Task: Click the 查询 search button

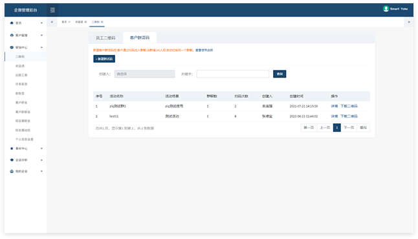Action: (280, 74)
